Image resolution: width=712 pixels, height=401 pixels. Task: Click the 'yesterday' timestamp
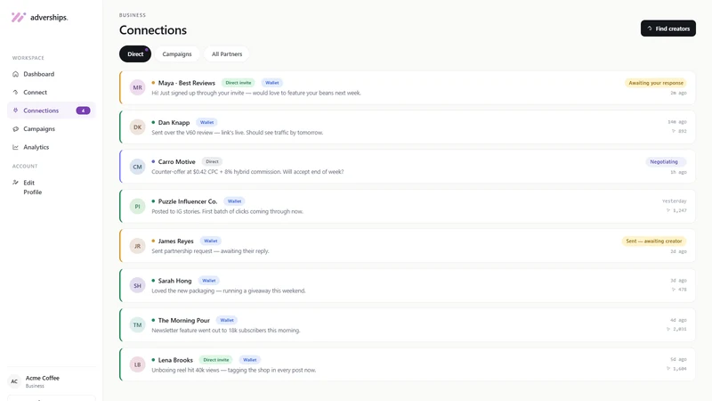tap(675, 201)
